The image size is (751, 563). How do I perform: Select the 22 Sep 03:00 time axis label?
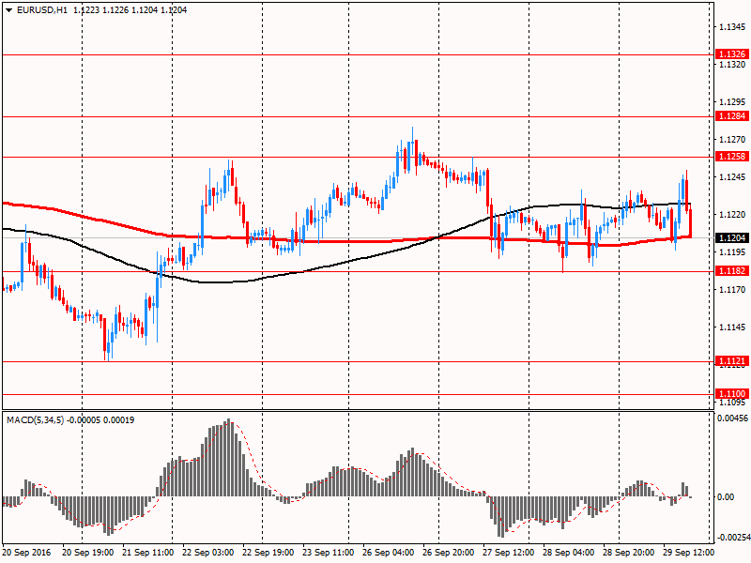207,553
